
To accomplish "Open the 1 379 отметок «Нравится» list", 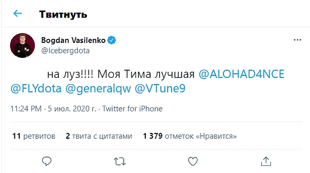I will (190, 136).
